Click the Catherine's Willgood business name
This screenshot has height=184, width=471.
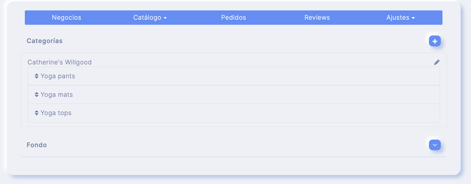[60, 62]
